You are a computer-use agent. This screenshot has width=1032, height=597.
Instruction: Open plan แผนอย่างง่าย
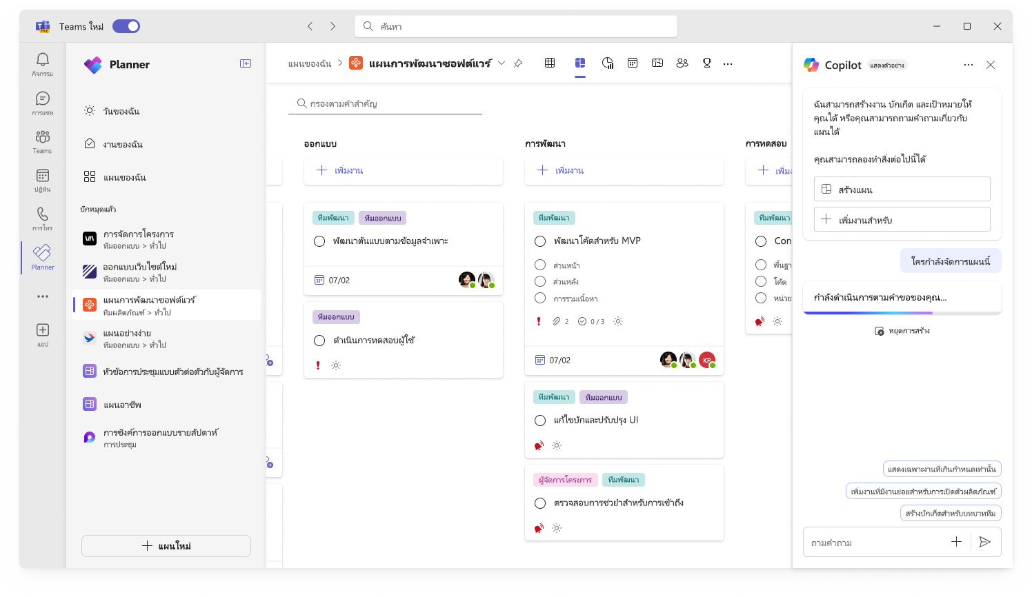pos(167,338)
